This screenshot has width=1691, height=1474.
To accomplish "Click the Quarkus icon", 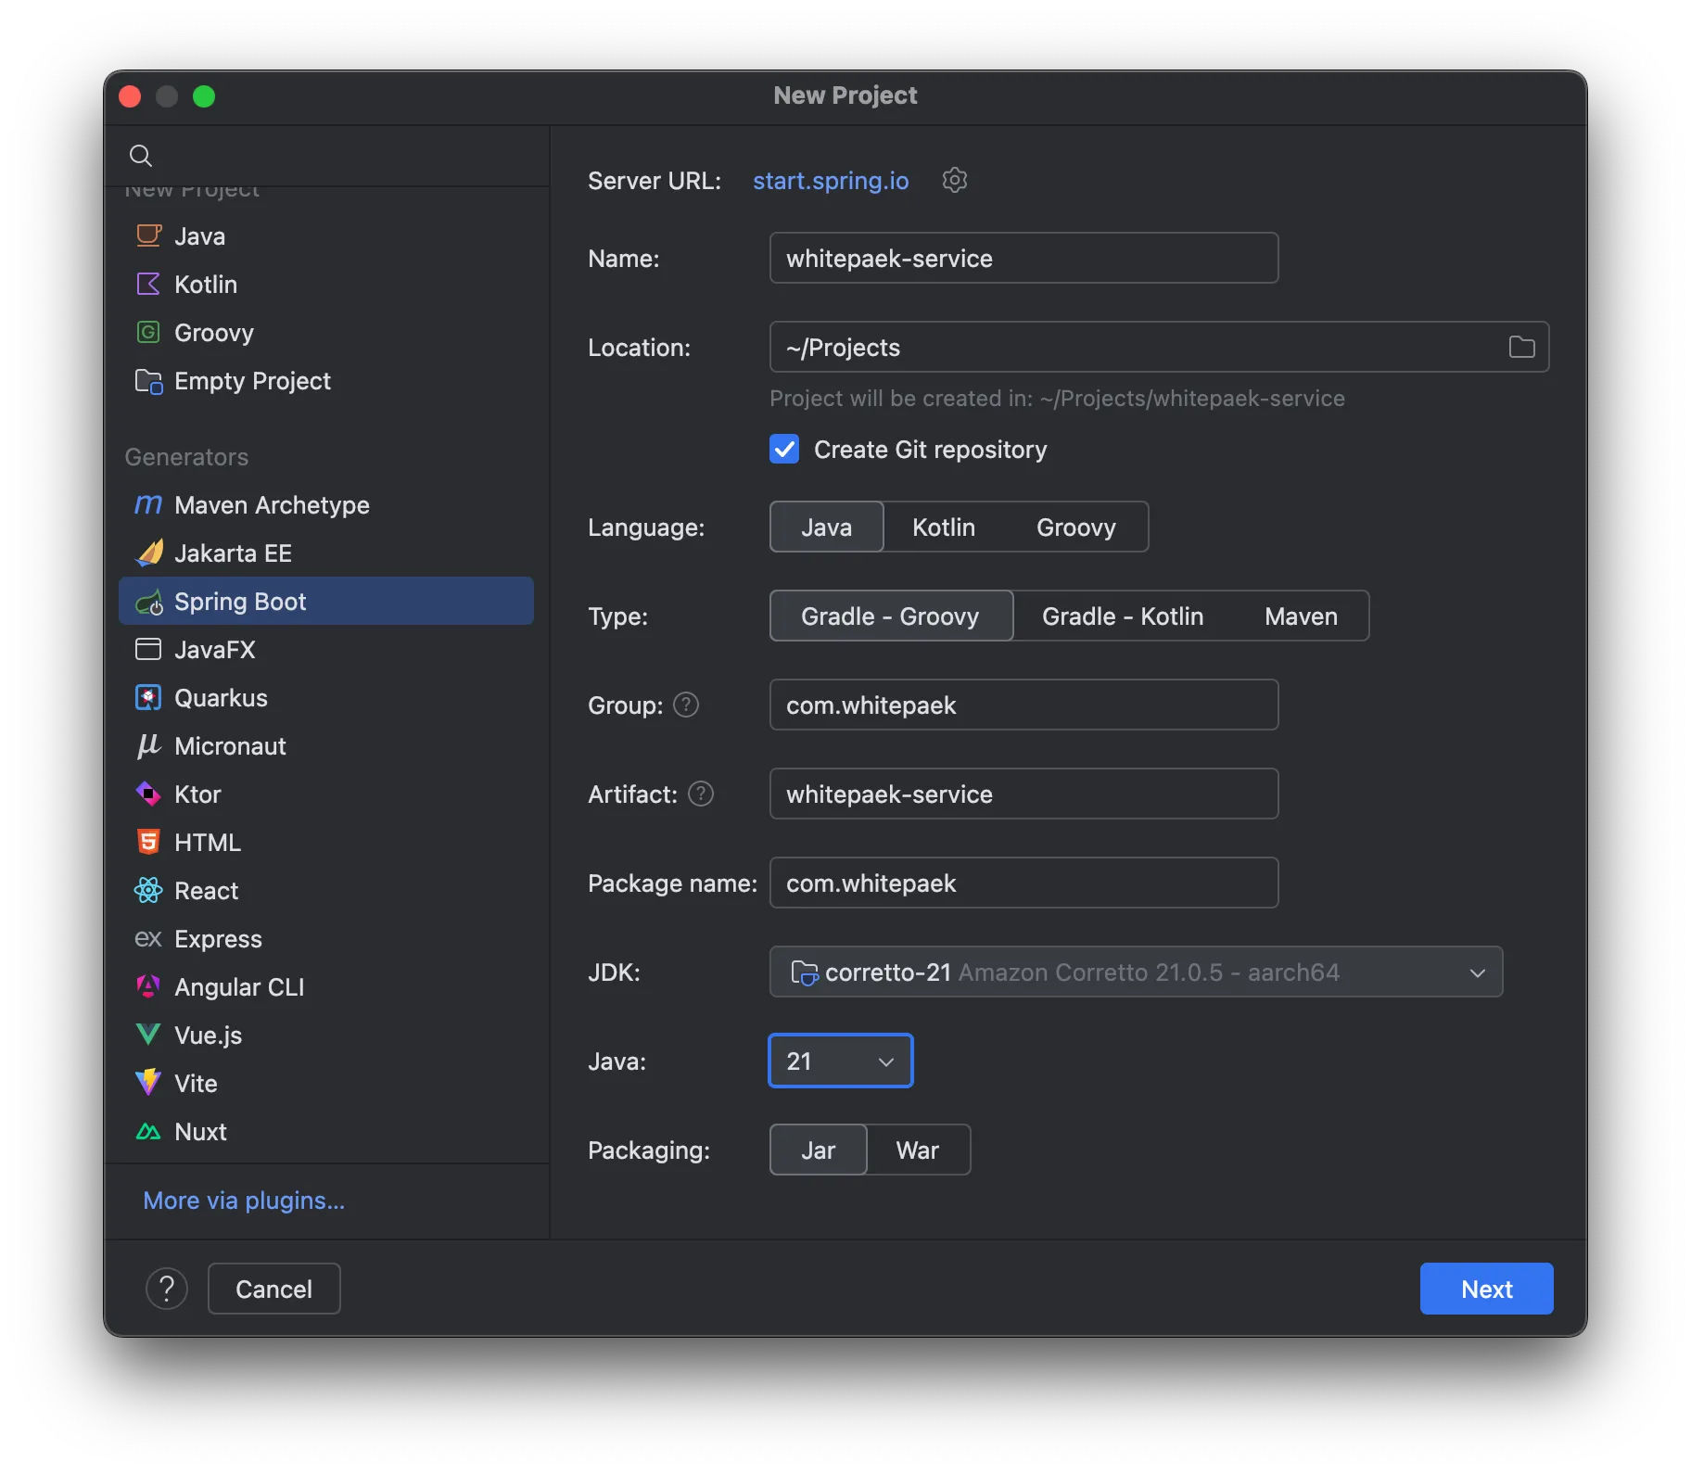I will pos(148,697).
